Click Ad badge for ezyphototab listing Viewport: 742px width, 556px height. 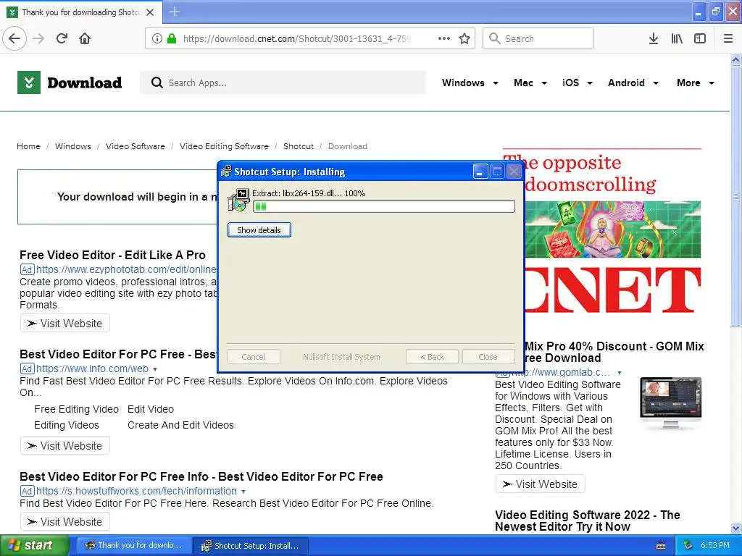click(x=27, y=269)
